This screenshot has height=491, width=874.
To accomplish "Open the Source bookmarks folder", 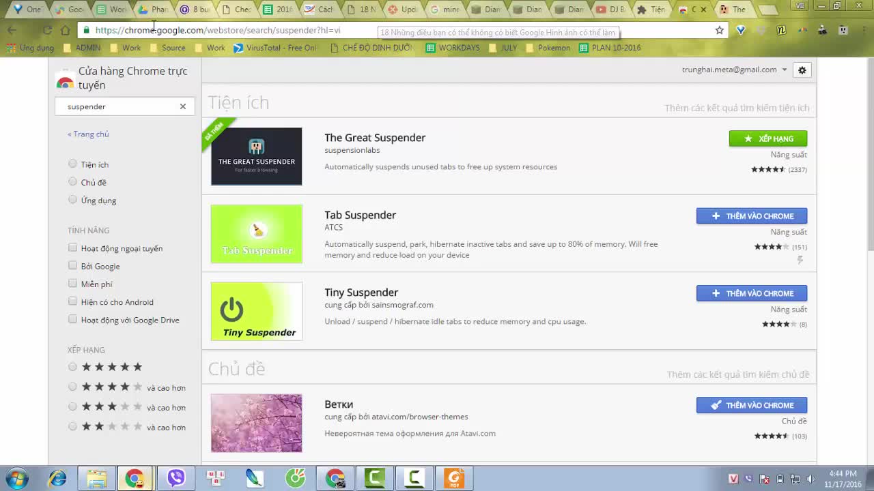I will pos(167,48).
